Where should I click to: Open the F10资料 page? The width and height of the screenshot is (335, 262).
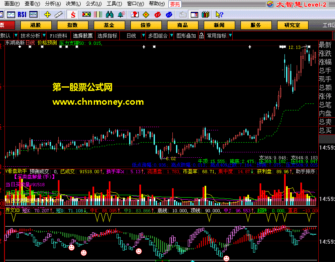pos(58,36)
